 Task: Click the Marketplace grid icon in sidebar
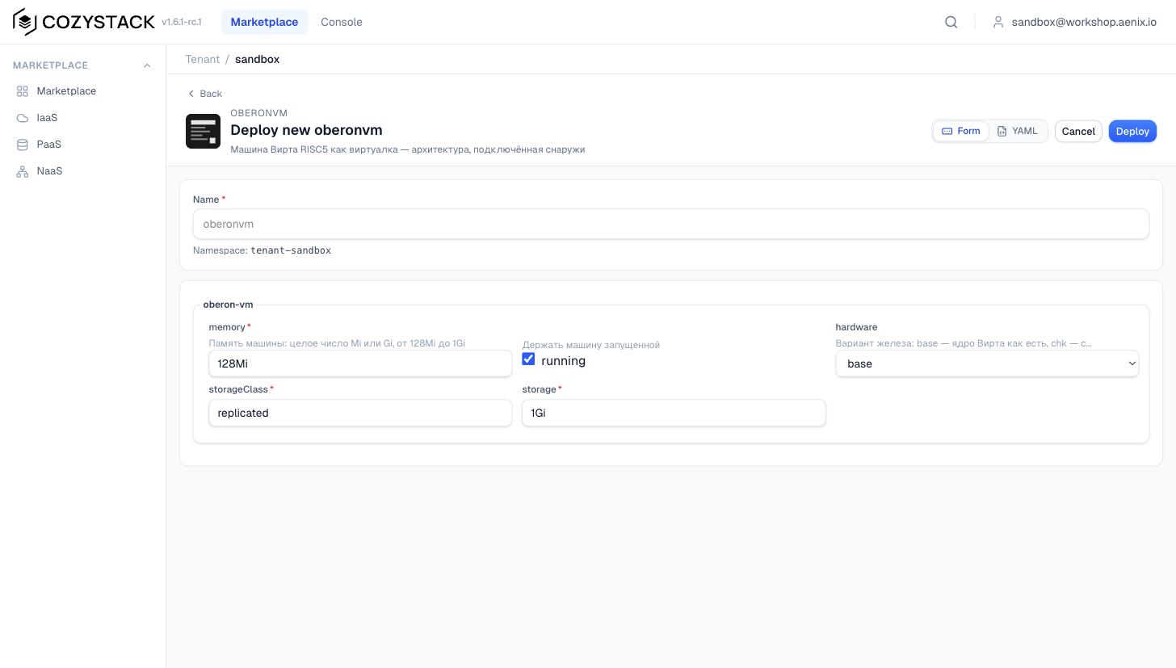23,91
